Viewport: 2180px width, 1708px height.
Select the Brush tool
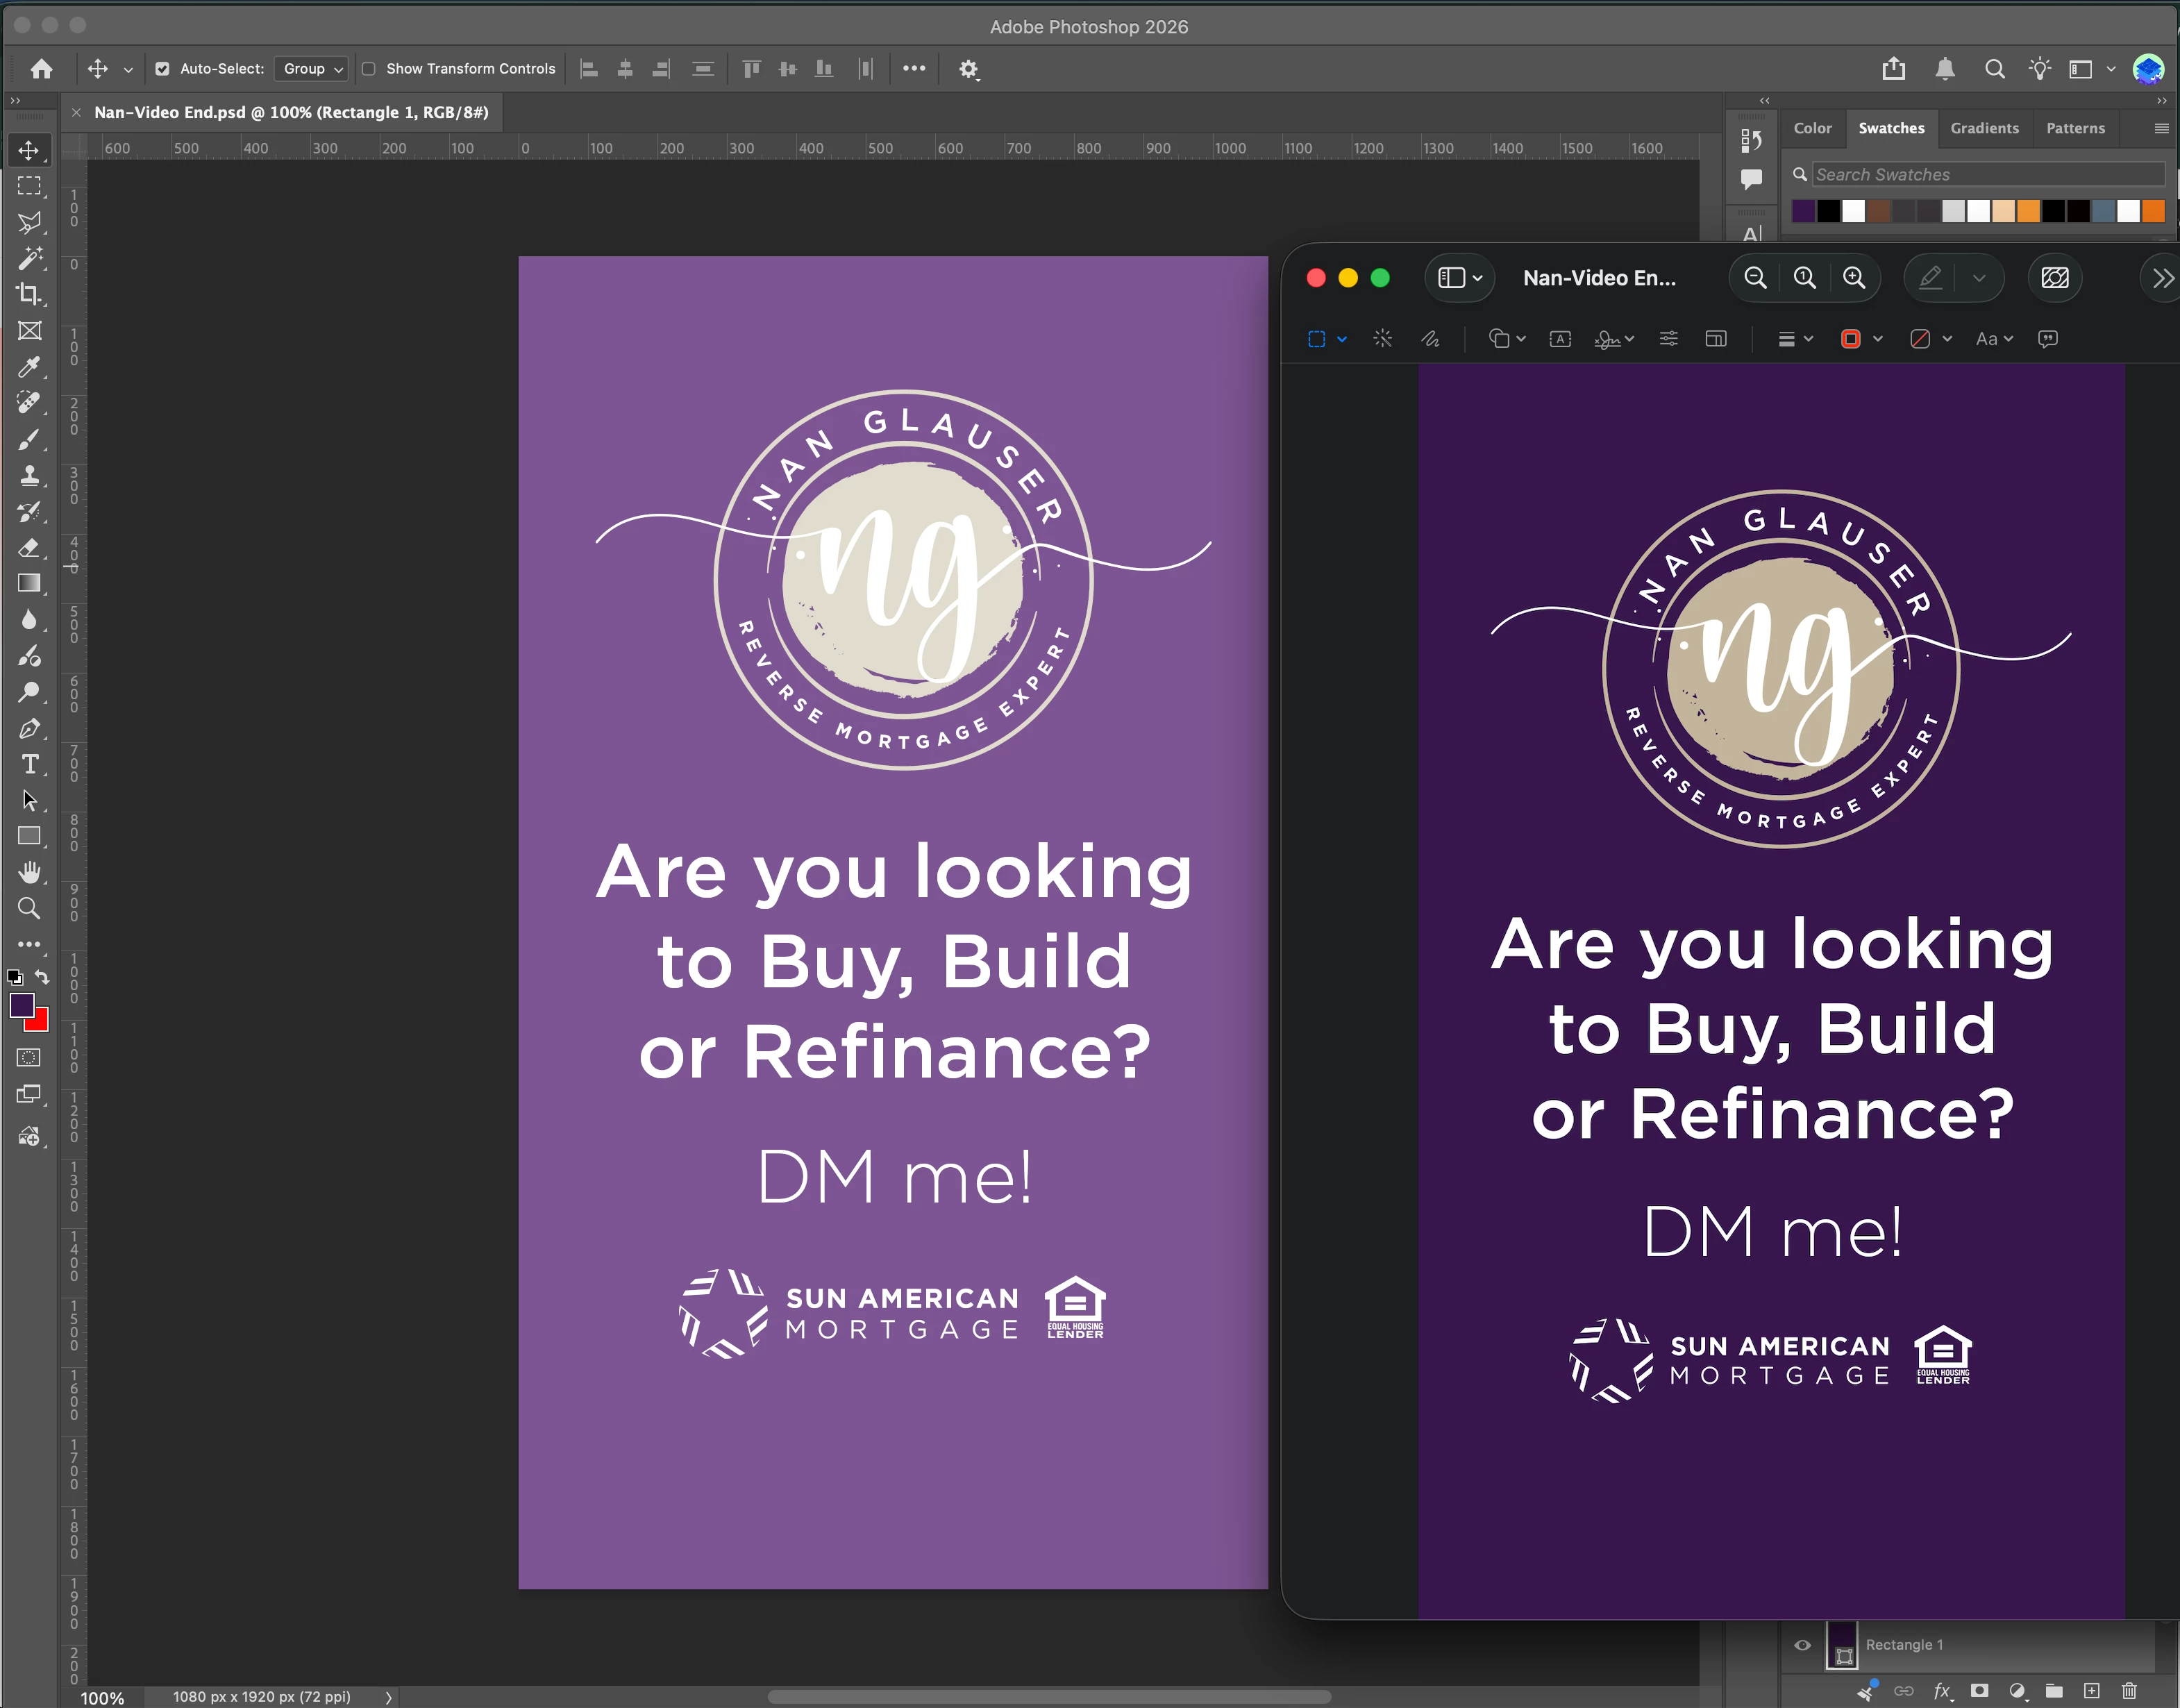[x=29, y=439]
